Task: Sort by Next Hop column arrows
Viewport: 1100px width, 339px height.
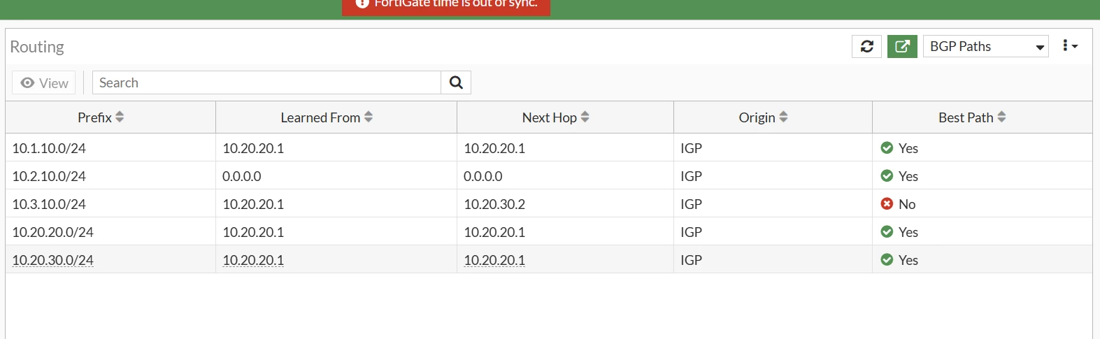Action: click(585, 117)
